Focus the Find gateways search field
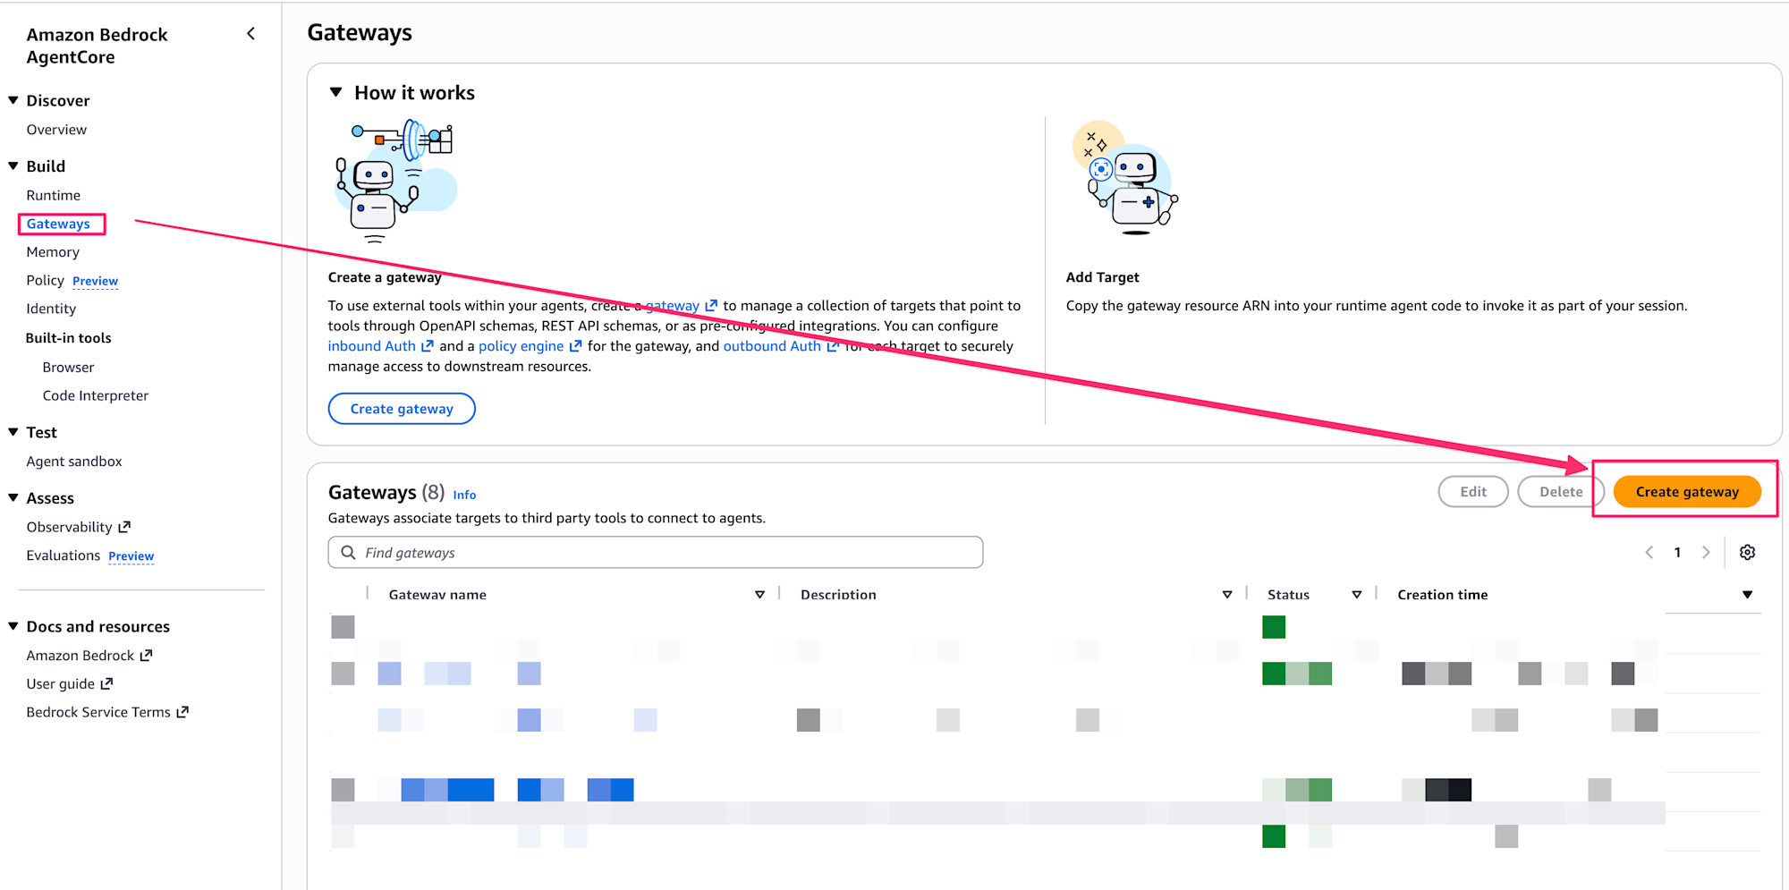 coord(662,553)
